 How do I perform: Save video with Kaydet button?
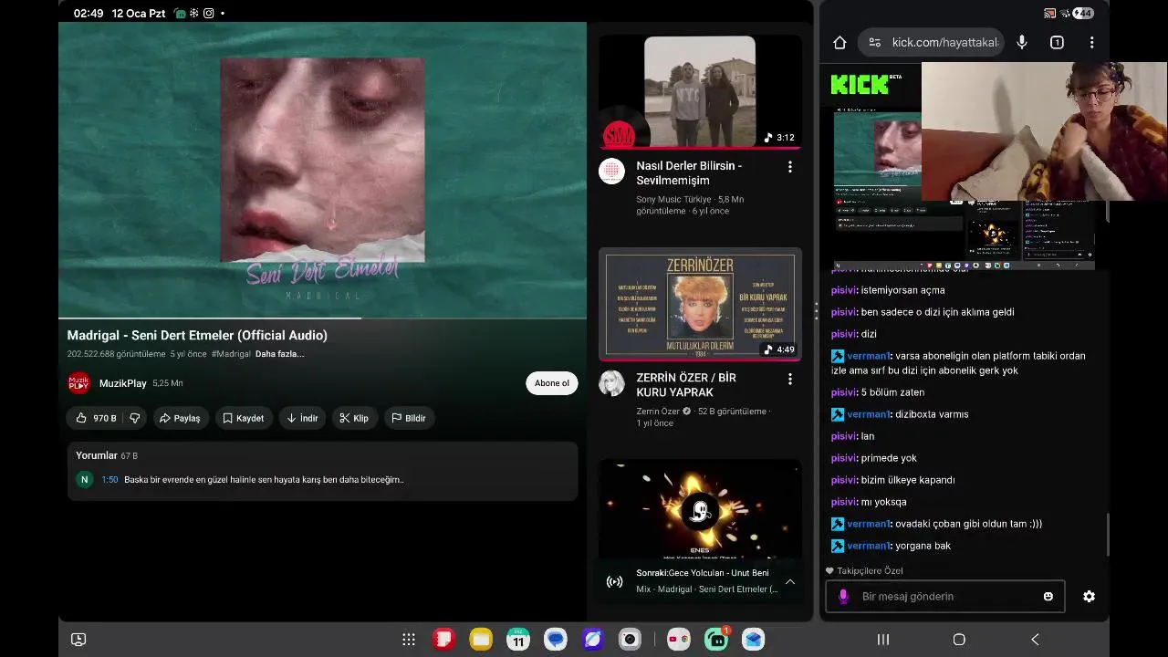(243, 418)
